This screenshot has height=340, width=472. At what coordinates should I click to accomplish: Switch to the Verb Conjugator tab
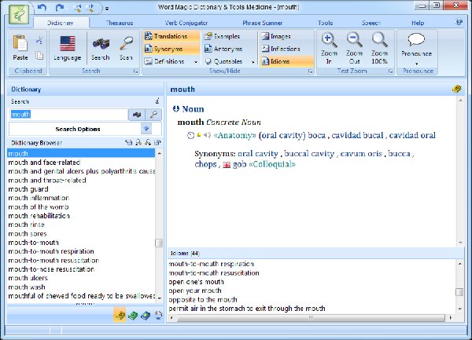click(x=186, y=23)
